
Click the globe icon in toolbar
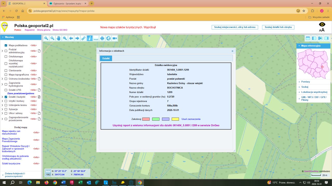(x=108, y=38)
